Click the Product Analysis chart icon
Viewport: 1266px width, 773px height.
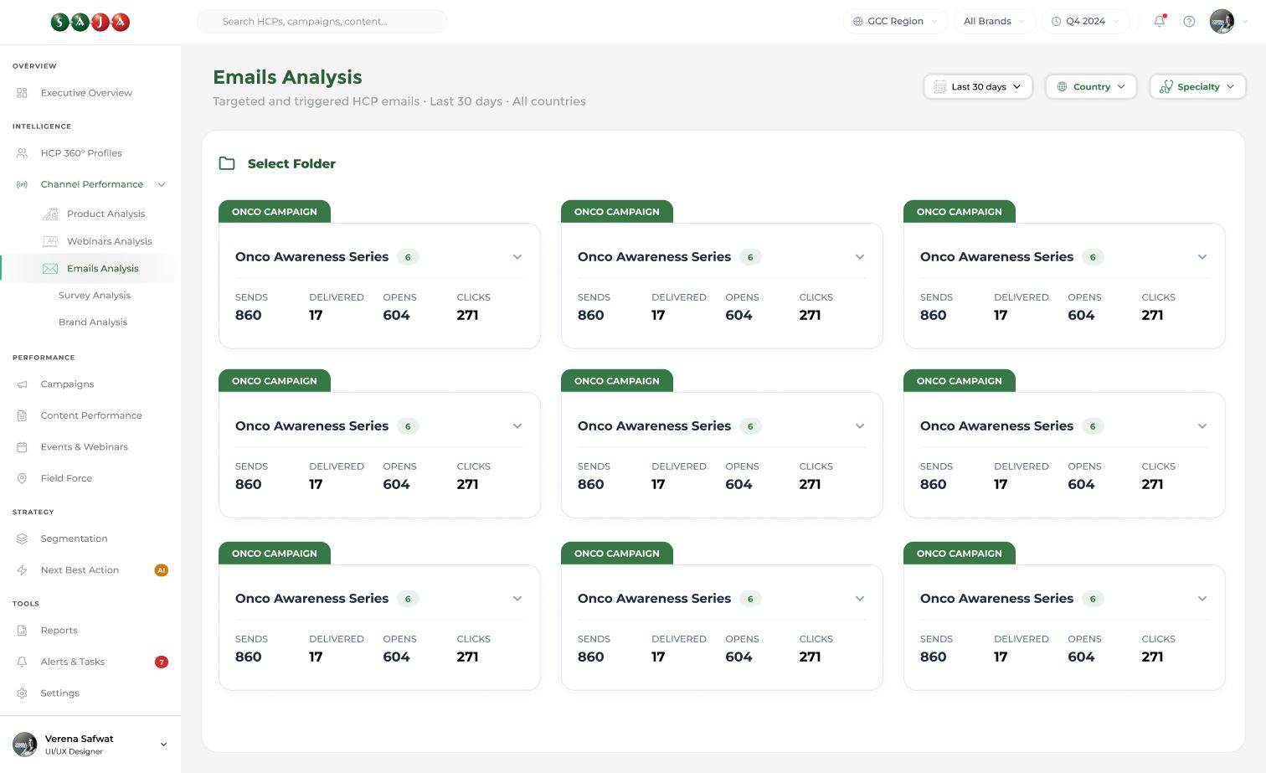pos(50,214)
